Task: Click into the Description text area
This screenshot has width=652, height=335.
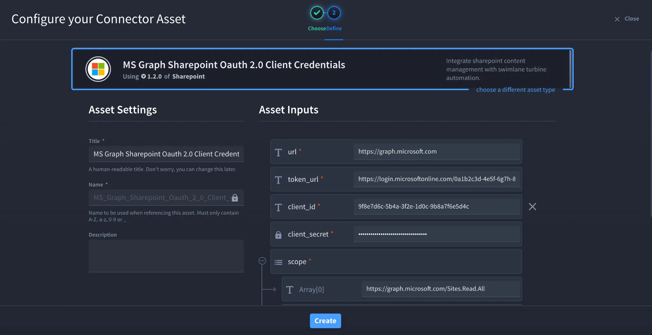Action: tap(166, 256)
